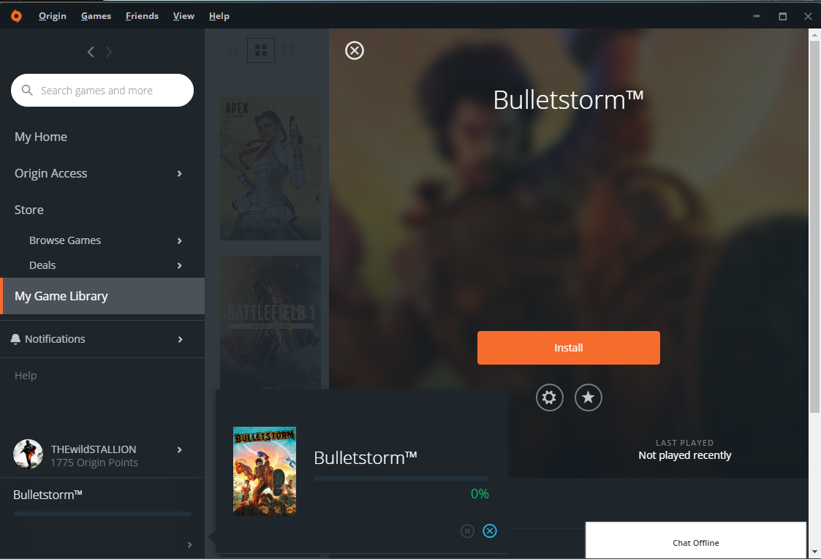This screenshot has width=821, height=559.
Task: Expand the Deals chevron
Action: pyautogui.click(x=180, y=265)
